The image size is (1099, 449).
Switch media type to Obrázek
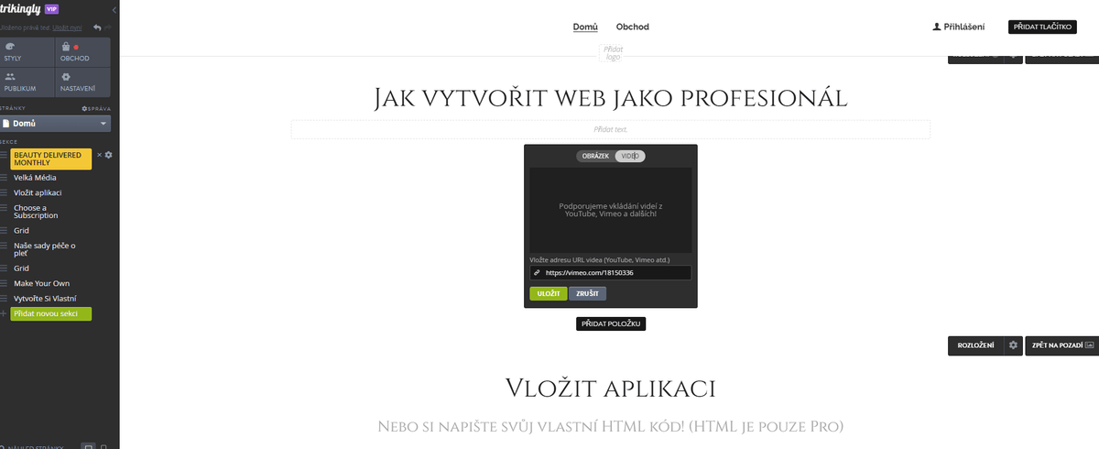tap(595, 156)
